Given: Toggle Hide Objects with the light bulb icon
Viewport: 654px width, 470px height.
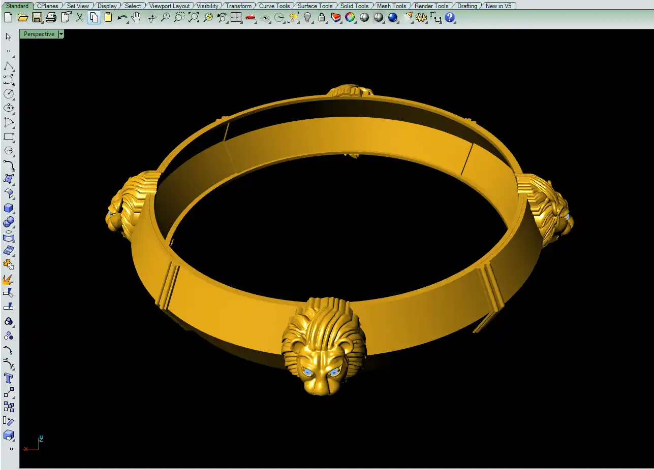Looking at the screenshot, I should pos(307,17).
